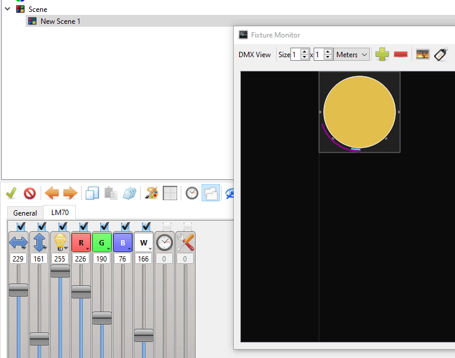
Task: Collapse the Scene tree node
Action: point(8,9)
